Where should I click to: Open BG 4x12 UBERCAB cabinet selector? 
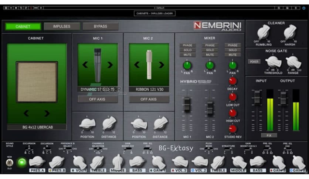point(37,127)
